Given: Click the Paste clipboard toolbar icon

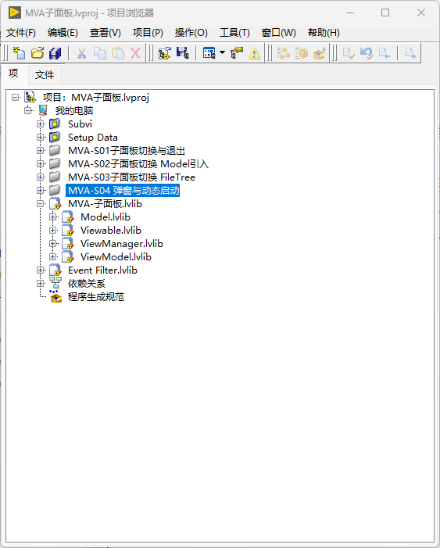Looking at the screenshot, I should (119, 53).
